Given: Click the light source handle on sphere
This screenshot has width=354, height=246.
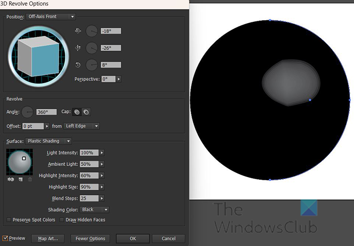Looking at the screenshot, I should click(24, 158).
